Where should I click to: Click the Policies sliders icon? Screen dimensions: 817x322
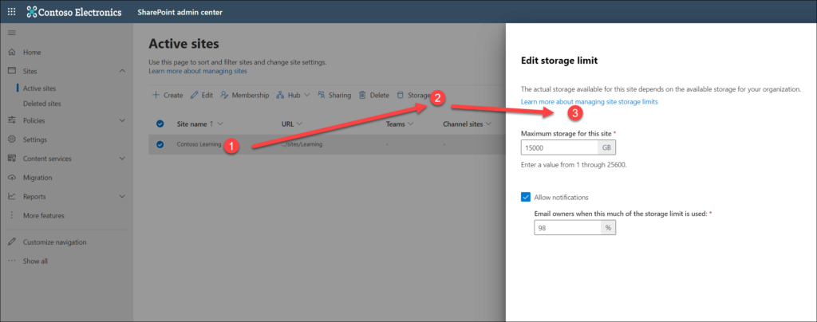coord(11,120)
